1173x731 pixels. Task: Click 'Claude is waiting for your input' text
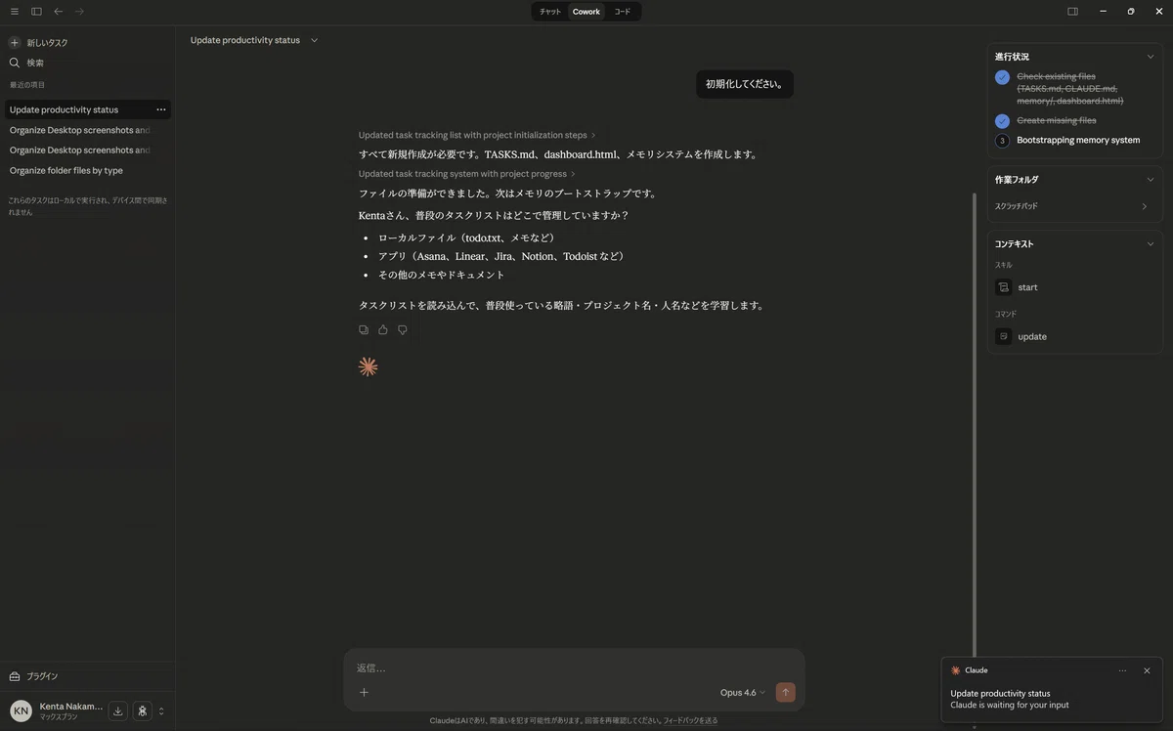[1010, 705]
